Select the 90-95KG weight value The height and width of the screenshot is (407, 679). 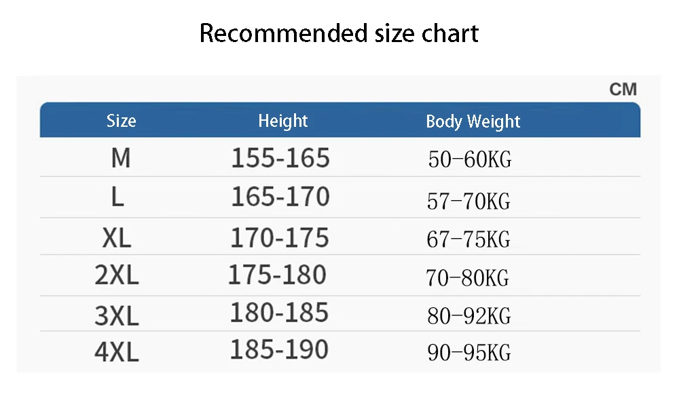click(469, 353)
